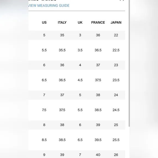Click US size 9 cell
Screen dimensions: 158x158
[44, 155]
